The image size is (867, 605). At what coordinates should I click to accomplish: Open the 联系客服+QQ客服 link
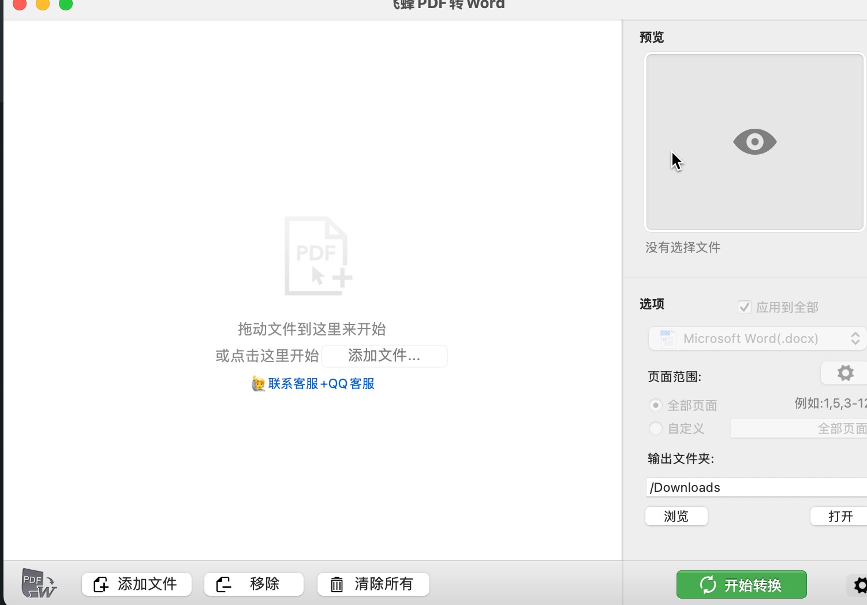(321, 384)
